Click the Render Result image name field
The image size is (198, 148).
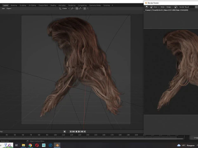pos(186,7)
